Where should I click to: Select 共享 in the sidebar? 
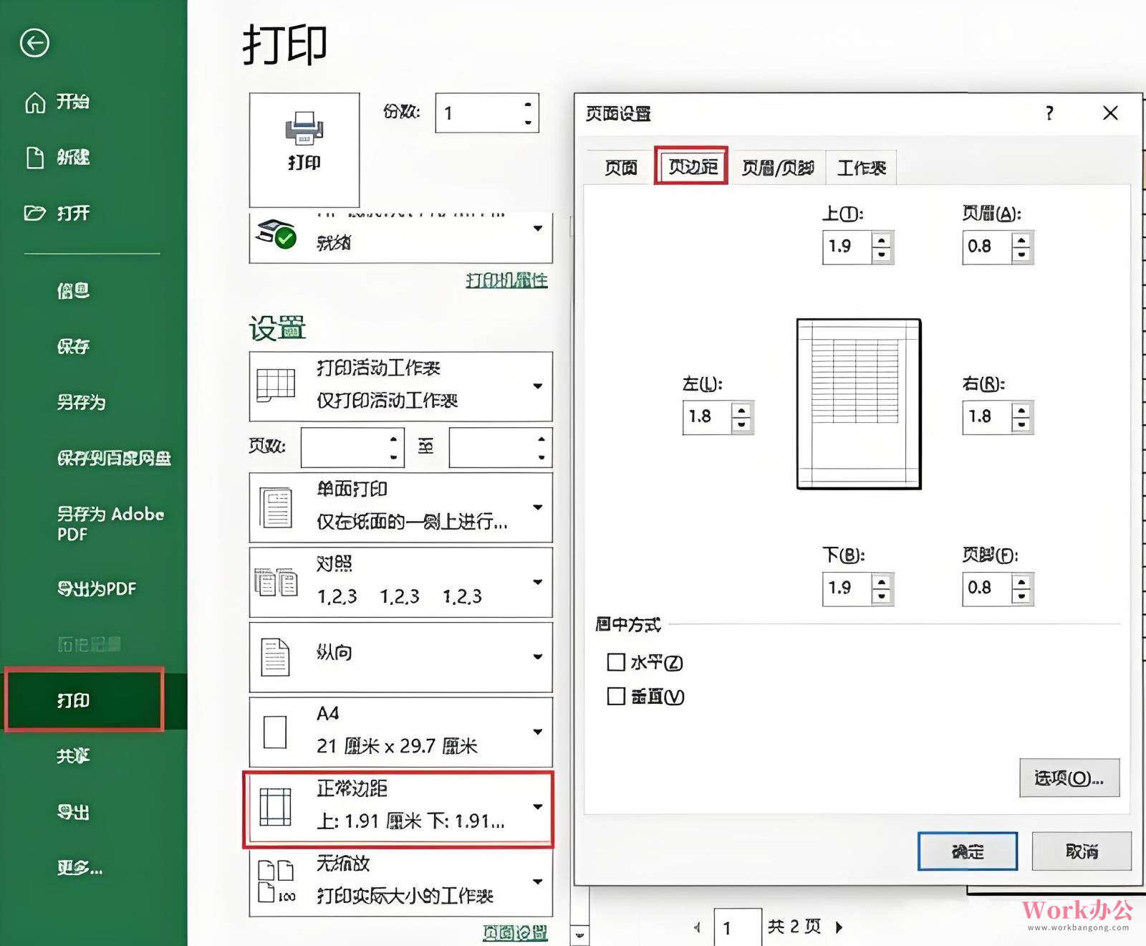tap(73, 755)
